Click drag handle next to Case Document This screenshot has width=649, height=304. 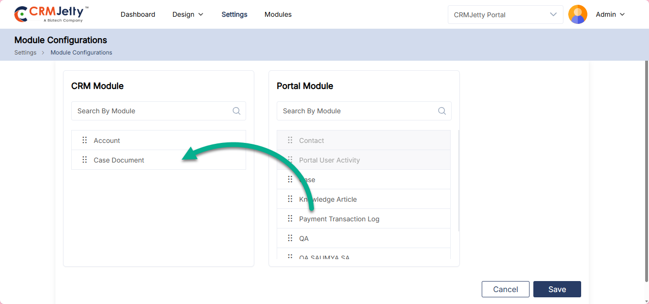point(85,160)
